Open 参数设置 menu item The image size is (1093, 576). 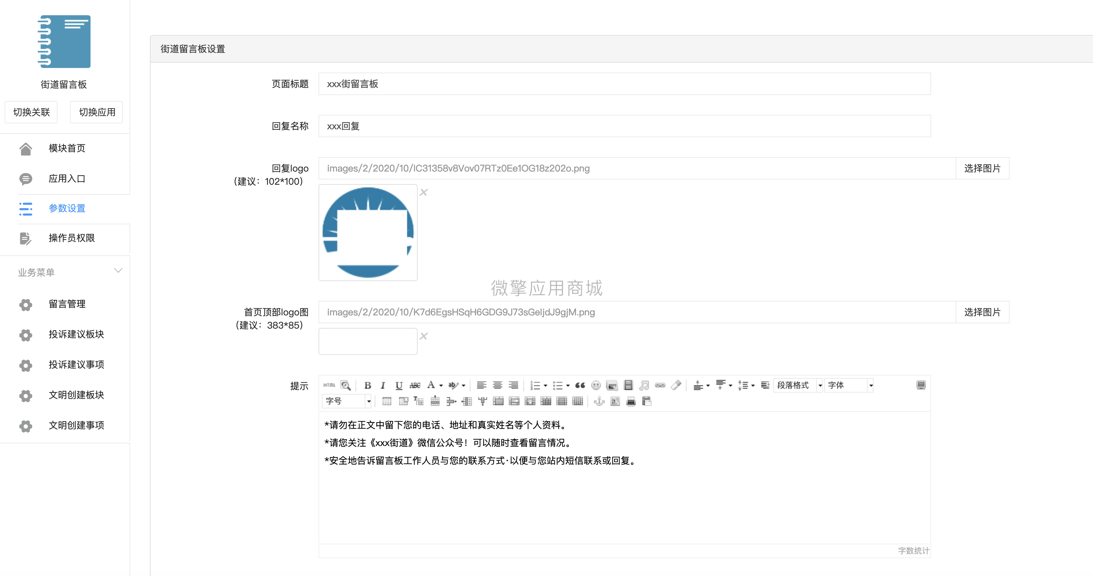click(x=67, y=208)
